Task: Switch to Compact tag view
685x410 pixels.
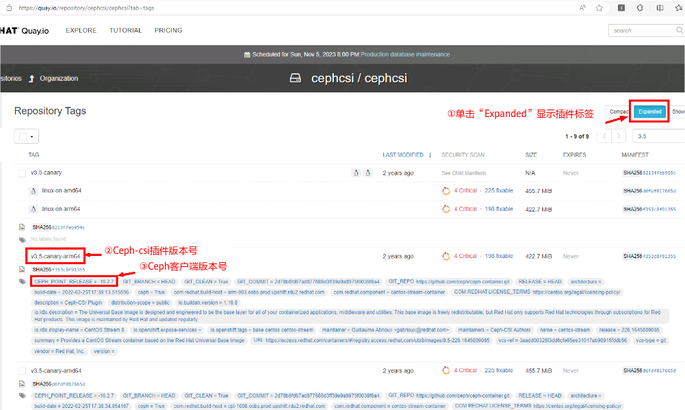Action: point(618,112)
